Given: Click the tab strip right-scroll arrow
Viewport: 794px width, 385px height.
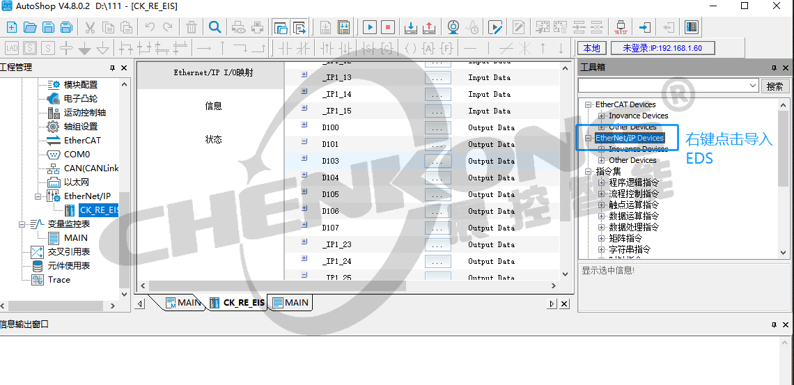Looking at the screenshot, I should (x=553, y=304).
